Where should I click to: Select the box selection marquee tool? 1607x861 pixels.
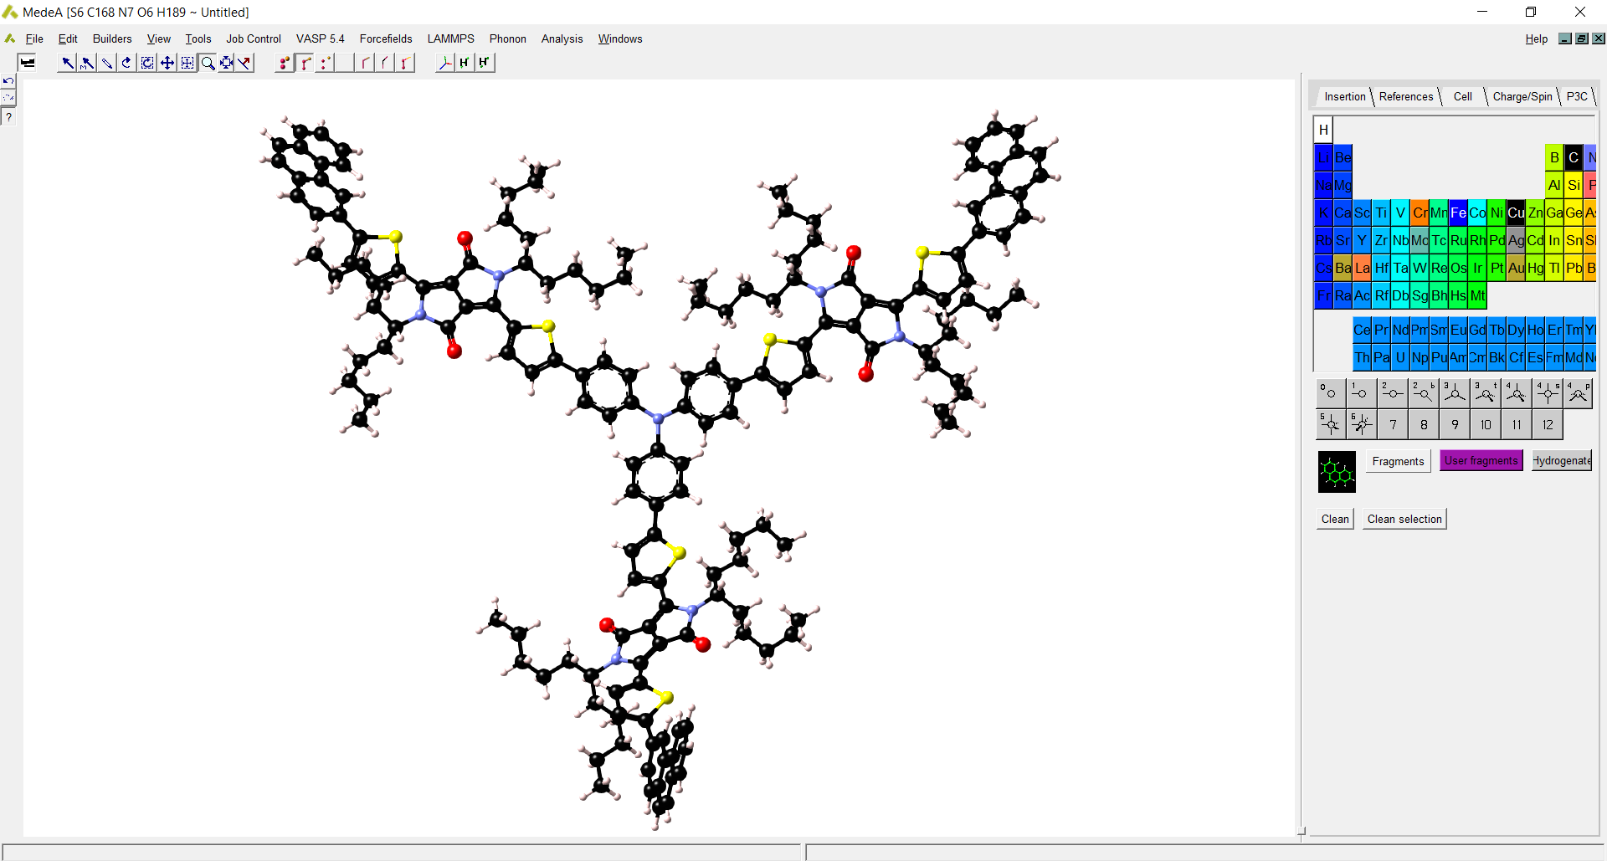point(187,63)
